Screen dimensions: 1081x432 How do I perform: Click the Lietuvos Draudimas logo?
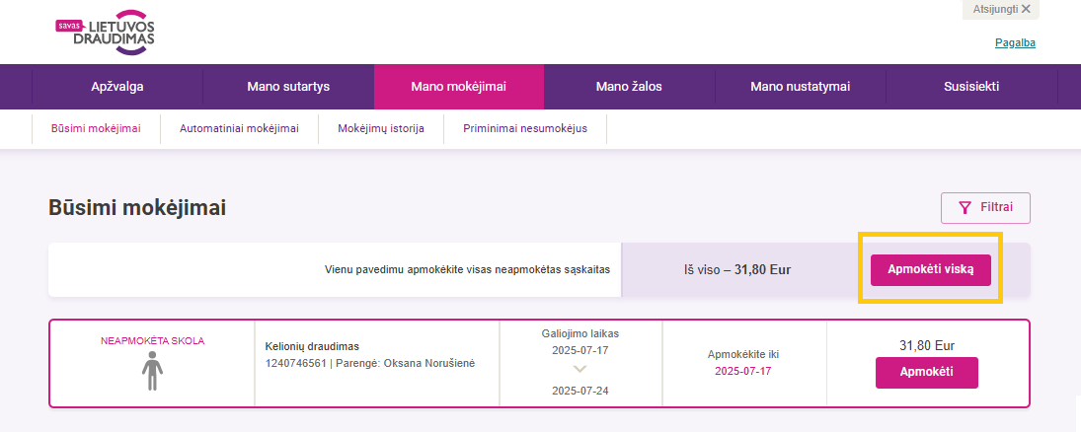[x=106, y=33]
